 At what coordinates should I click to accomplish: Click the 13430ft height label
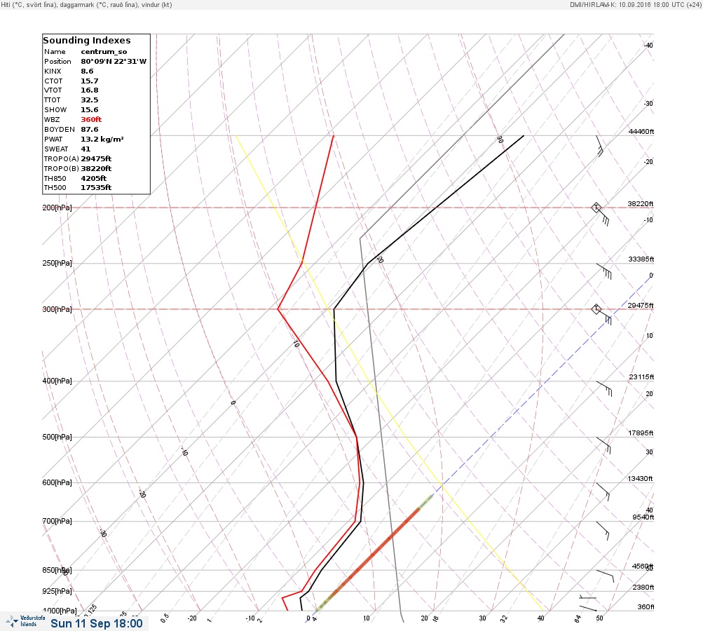[640, 479]
